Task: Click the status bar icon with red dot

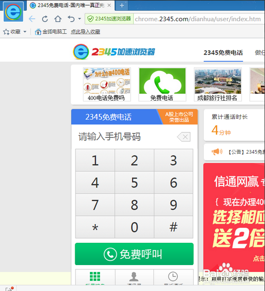Action: click(10, 288)
